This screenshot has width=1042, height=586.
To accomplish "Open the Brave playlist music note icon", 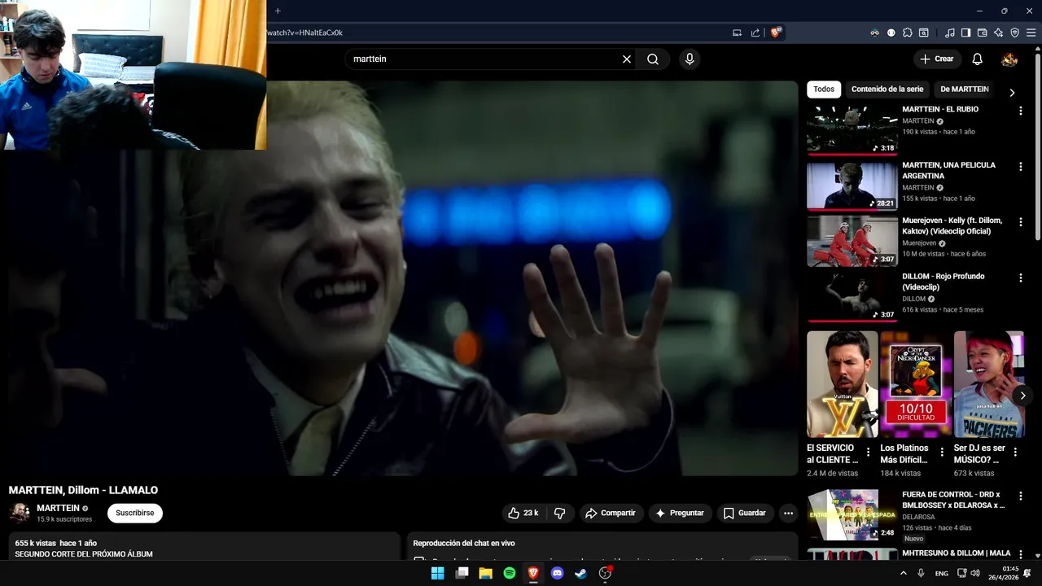I will [950, 33].
